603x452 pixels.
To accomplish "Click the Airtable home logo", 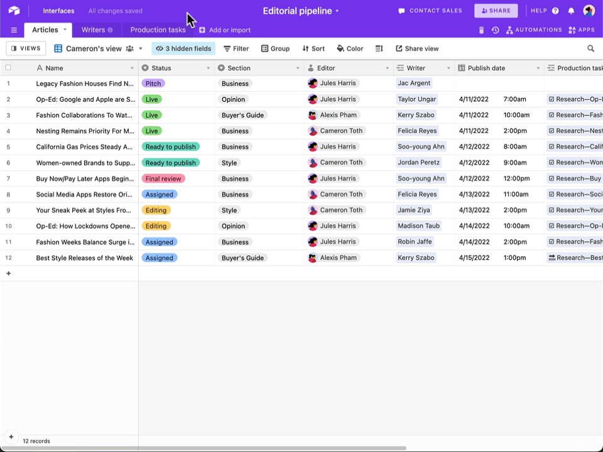I will [14, 11].
